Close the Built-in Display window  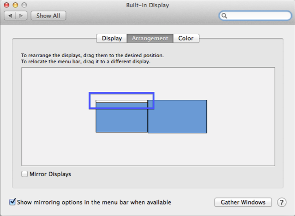click(7, 5)
